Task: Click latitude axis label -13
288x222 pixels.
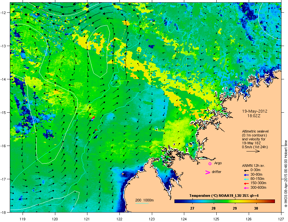Action: 3,46
